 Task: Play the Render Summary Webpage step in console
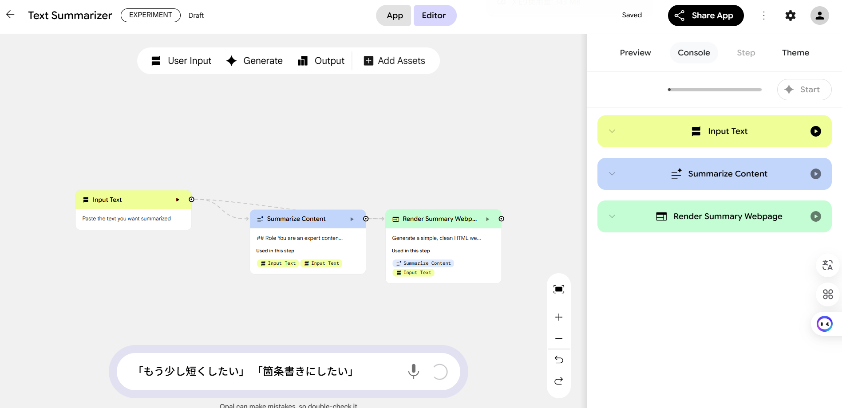(816, 216)
